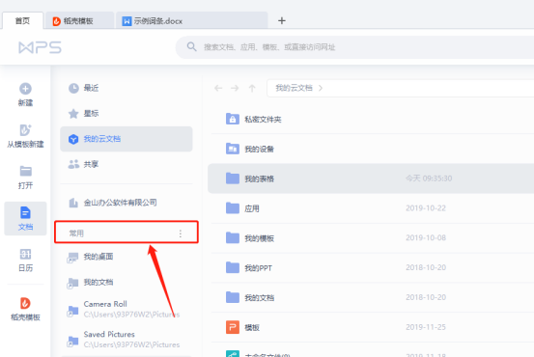Switch to the 首页 tab
Viewport: 534px width, 357px height.
[23, 21]
